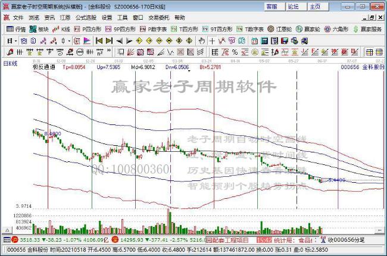This screenshot has width=387, height=256.
Task: Open the 行情 quotes view
Action: tap(16, 29)
